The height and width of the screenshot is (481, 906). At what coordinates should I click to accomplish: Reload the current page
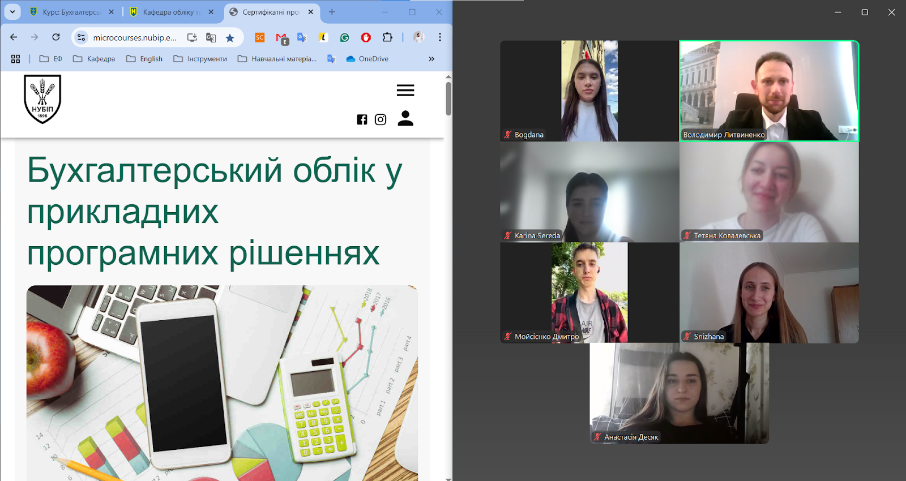(55, 37)
